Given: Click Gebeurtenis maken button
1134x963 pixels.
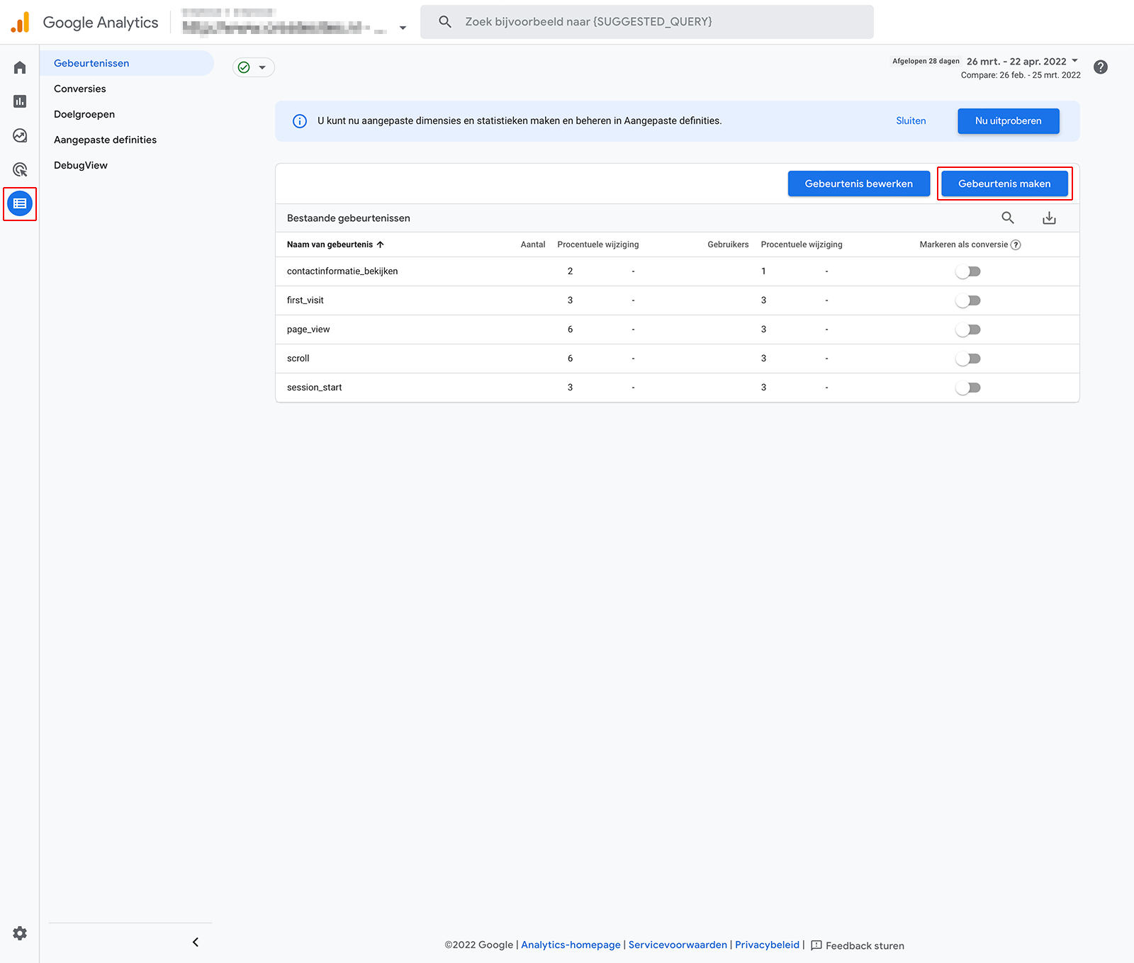Looking at the screenshot, I should point(1004,184).
